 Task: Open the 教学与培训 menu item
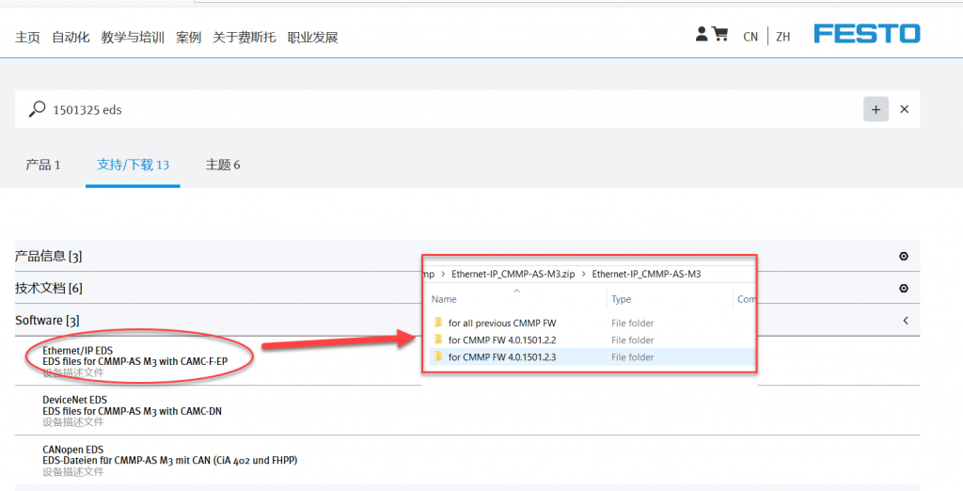133,38
